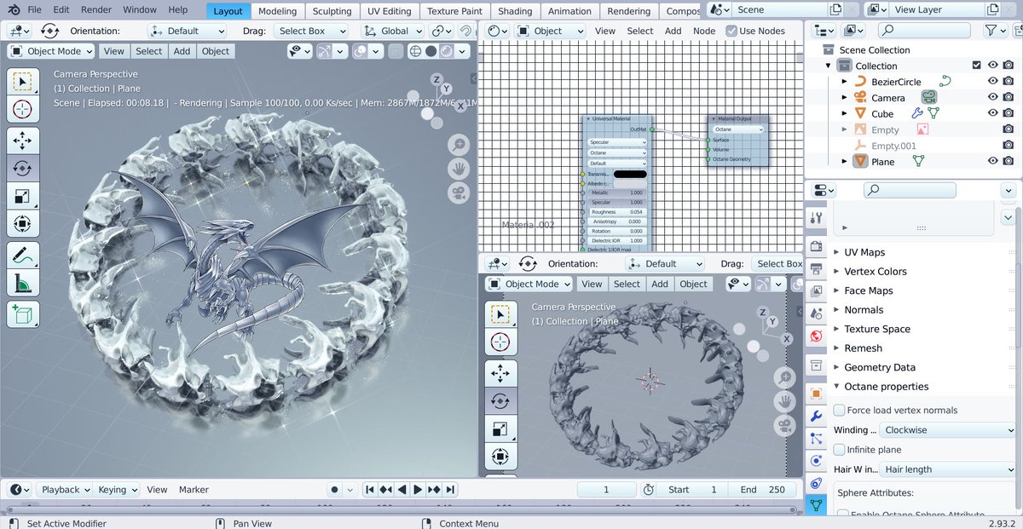1023x529 pixels.
Task: Click the End frame field showing 250
Action: click(x=761, y=490)
